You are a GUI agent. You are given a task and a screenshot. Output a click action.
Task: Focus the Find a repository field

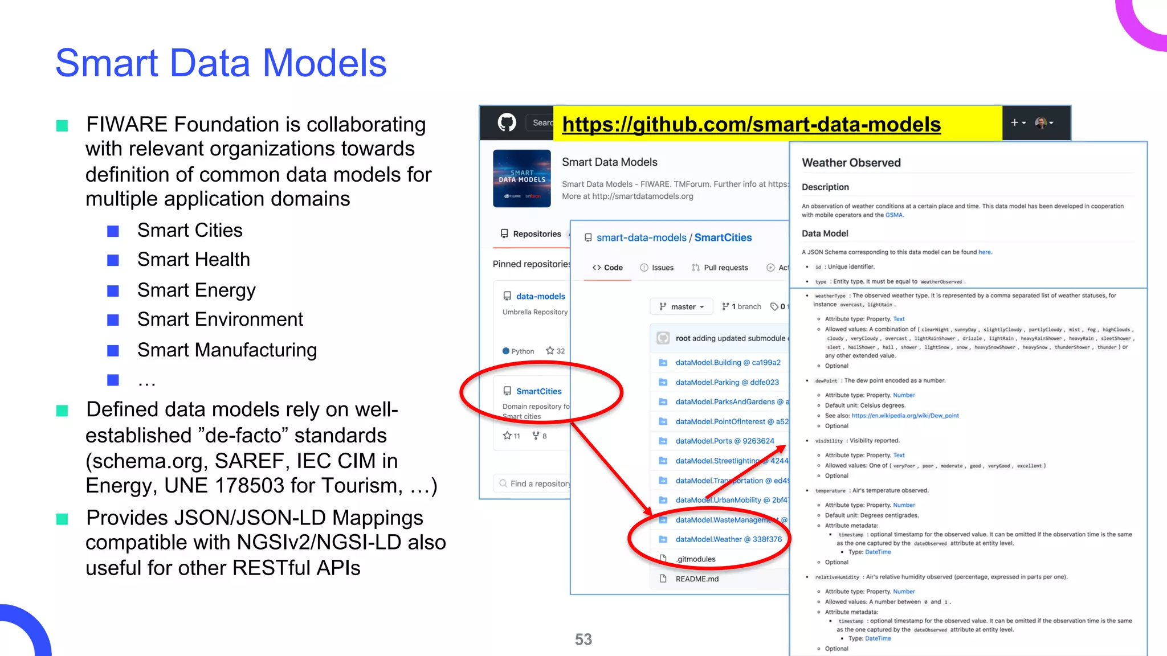(532, 483)
